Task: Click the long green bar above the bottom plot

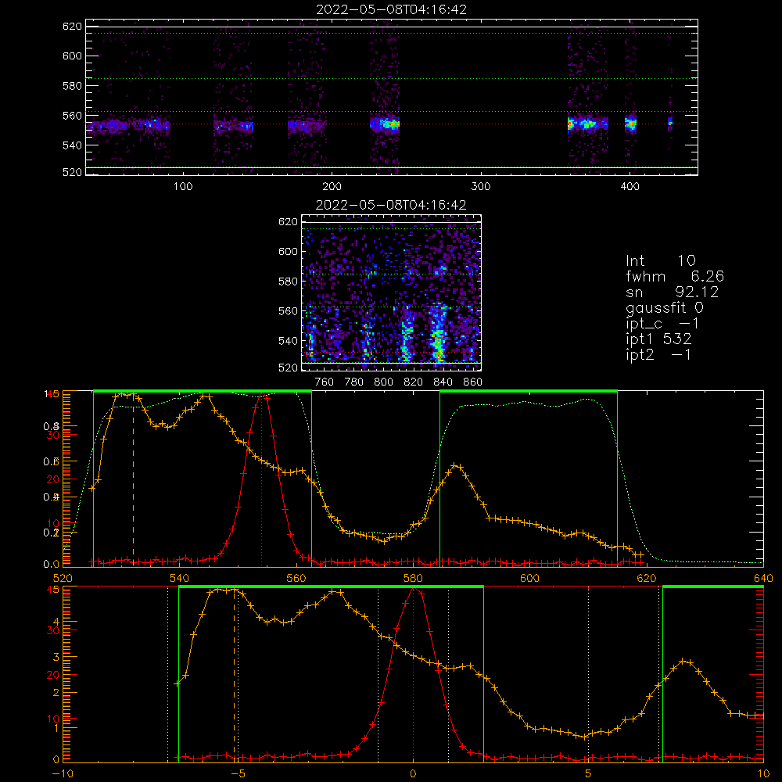Action: click(x=331, y=587)
